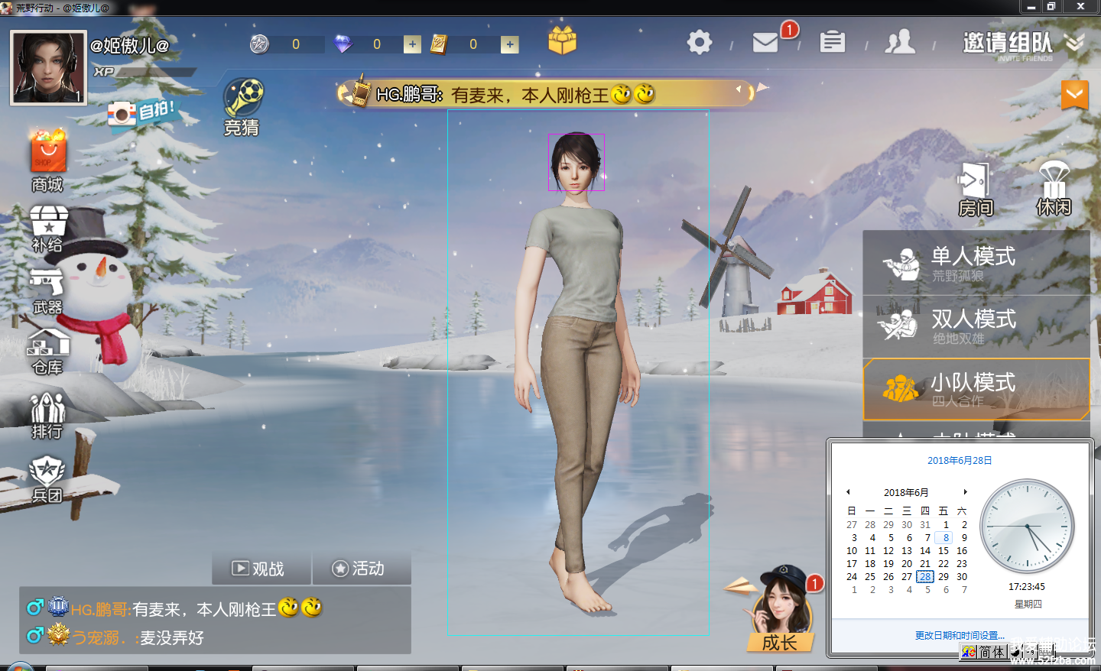1101x671 pixels.
Task: Open the chat message 麦没弄好
Action: tap(116, 637)
